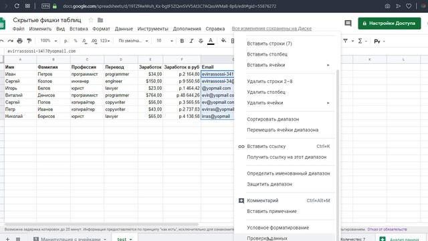Viewport: 428px width, 241px height.
Task: Format selection as currency (р.)
Action: pyautogui.click(x=66, y=41)
